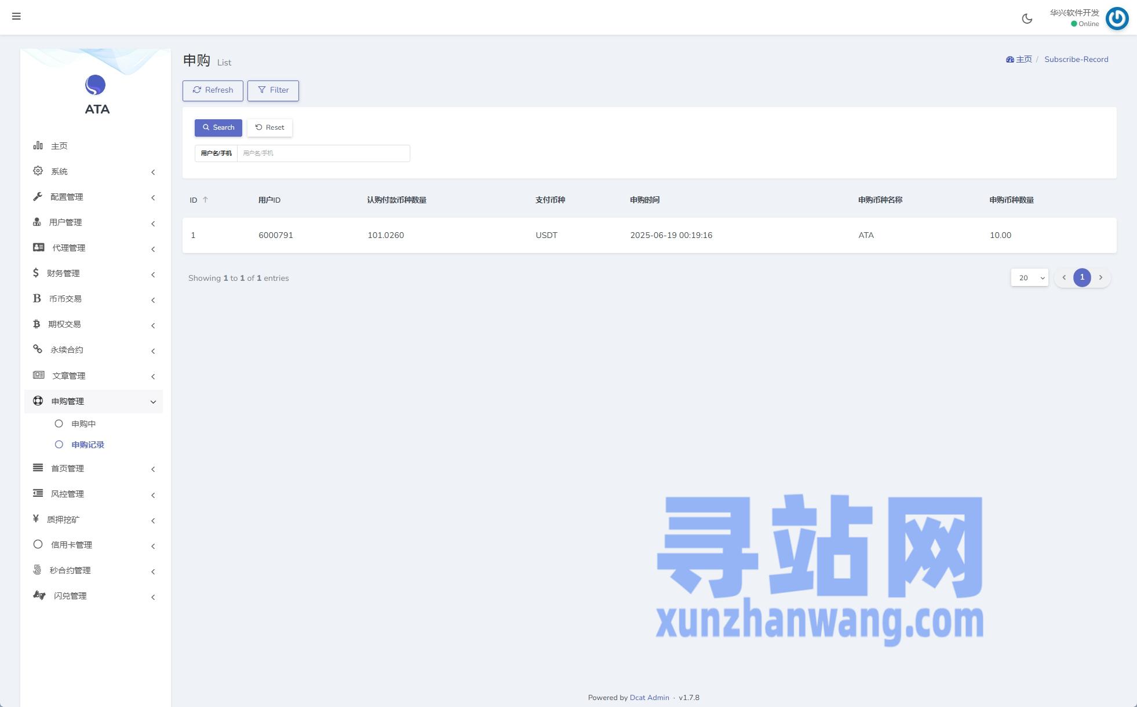The image size is (1137, 707).
Task: Switch to dark mode with moon icon
Action: [x=1027, y=19]
